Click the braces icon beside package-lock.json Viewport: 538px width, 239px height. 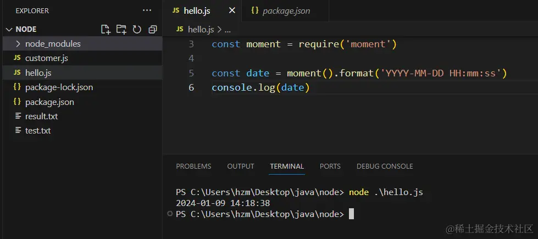click(x=17, y=87)
